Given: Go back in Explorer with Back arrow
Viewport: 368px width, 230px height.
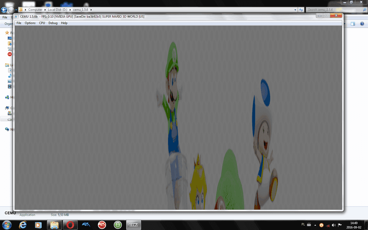Looking at the screenshot, I should [4, 10].
